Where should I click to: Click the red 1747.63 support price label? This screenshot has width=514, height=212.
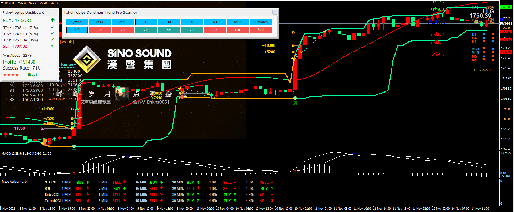[506, 40]
